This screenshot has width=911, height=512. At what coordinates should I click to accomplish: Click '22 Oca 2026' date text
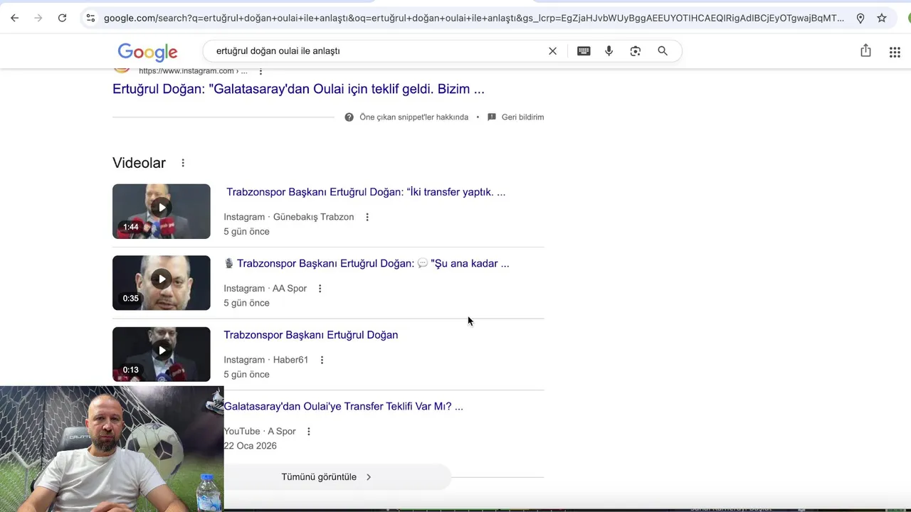coord(250,446)
